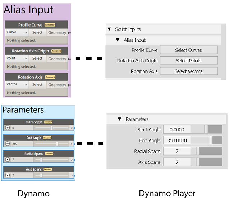Click the Renamed badge on Profile Curve node
This screenshot has width=230, height=204.
point(50,25)
